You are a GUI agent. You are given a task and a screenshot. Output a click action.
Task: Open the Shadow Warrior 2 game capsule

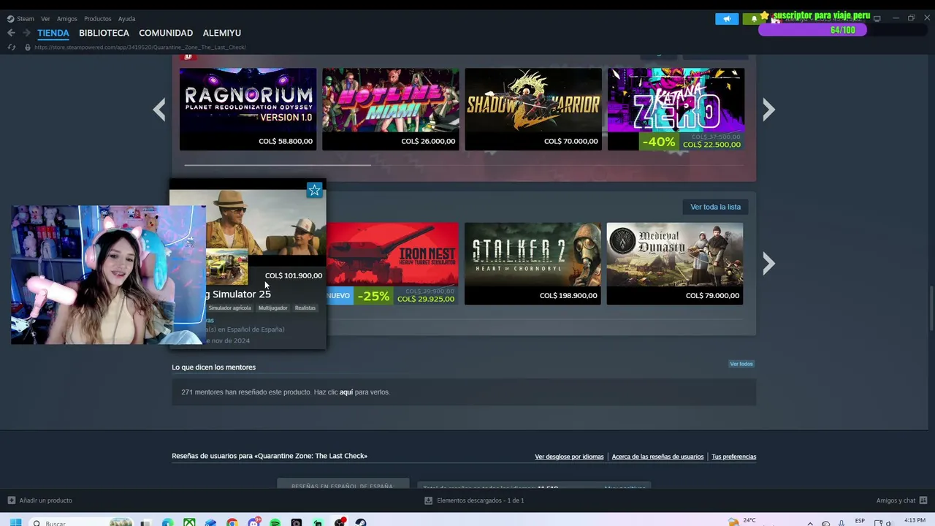[x=533, y=109]
